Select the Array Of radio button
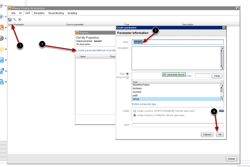 (x=127, y=77)
